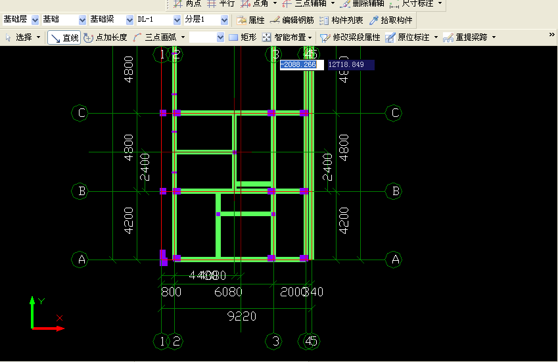Click the 删除辅轴 delete auxiliary axis tool
This screenshot has height=362, width=558.
click(x=362, y=3)
